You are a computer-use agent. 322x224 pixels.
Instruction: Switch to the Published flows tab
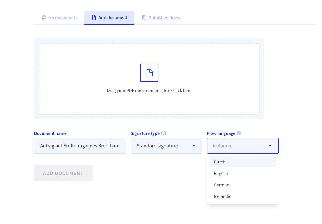(x=161, y=17)
